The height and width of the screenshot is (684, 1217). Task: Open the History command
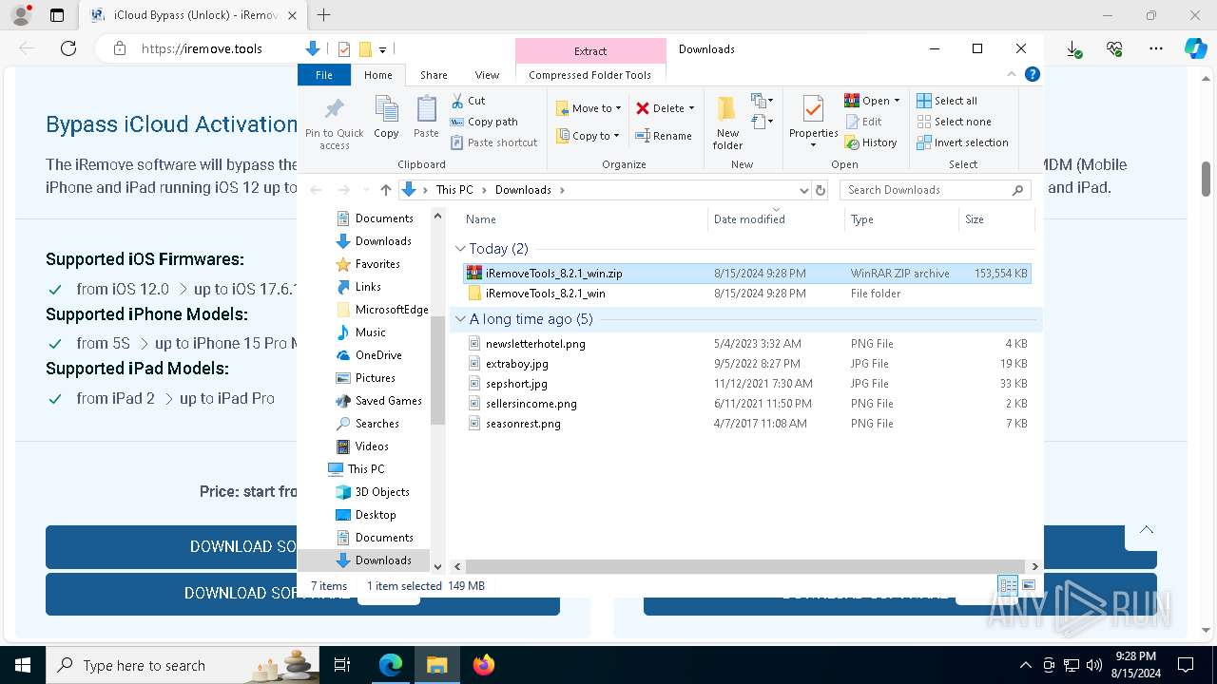870,142
